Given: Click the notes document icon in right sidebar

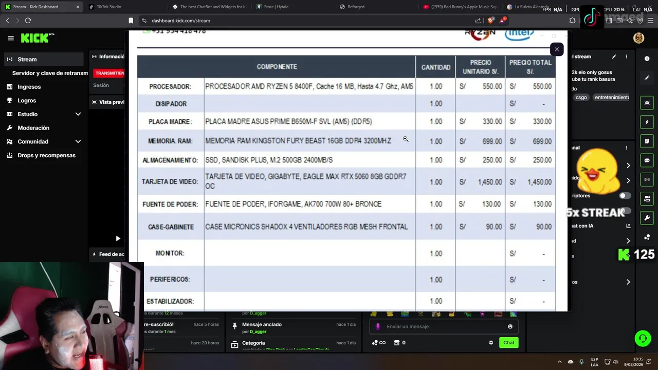Looking at the screenshot, I should tap(647, 141).
